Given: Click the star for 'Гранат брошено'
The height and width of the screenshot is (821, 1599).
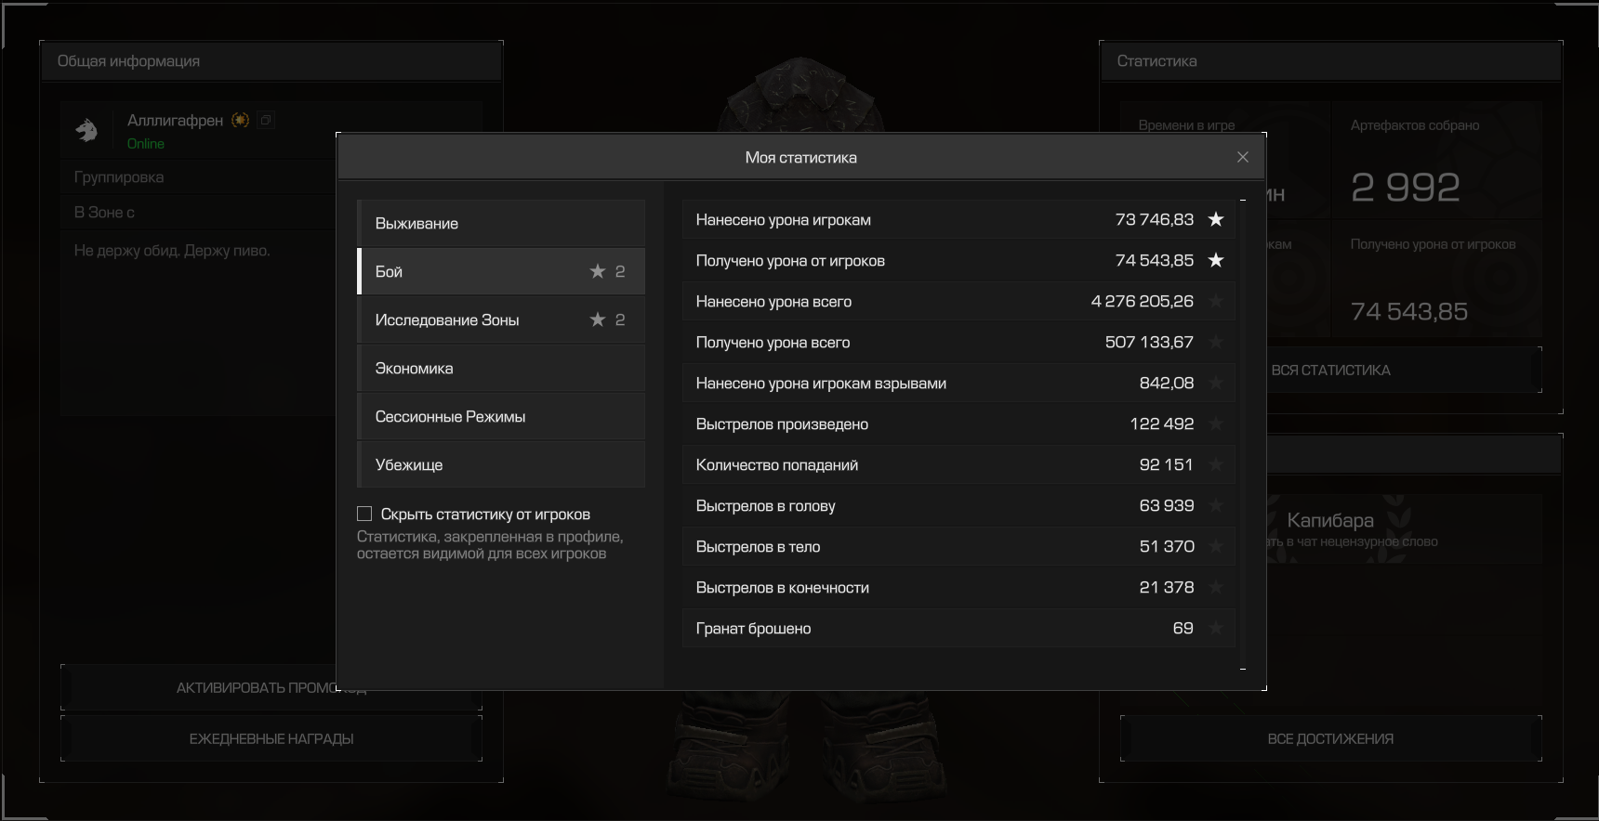Looking at the screenshot, I should pos(1215,629).
